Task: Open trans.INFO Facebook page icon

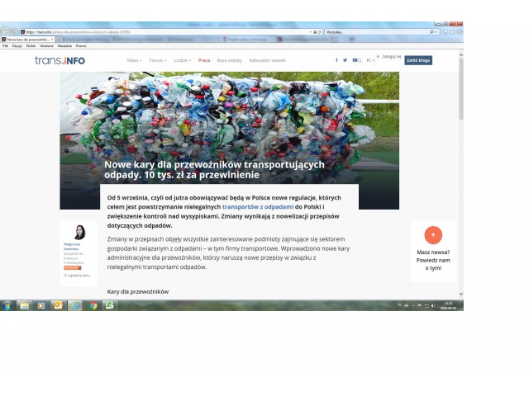Action: click(336, 60)
